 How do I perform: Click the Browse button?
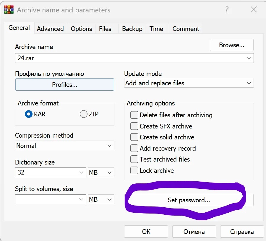231,45
